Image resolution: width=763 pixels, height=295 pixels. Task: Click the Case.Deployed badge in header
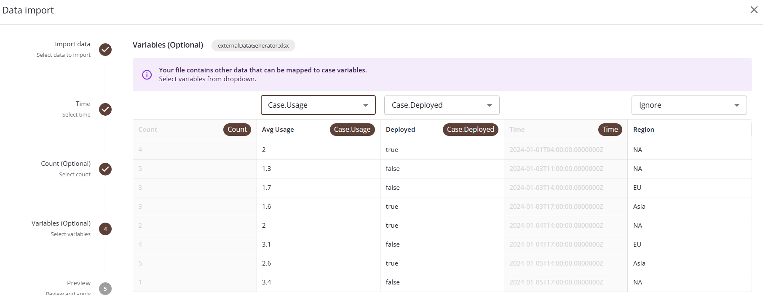pyautogui.click(x=470, y=130)
